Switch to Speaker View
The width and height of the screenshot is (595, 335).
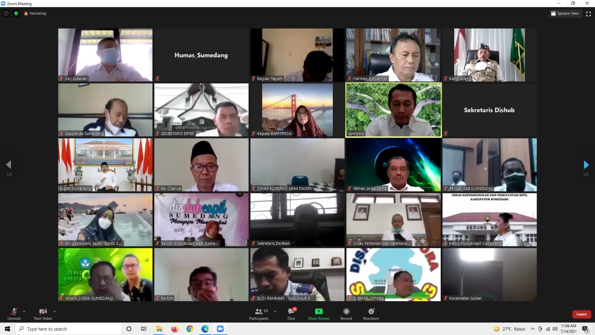[x=565, y=13]
